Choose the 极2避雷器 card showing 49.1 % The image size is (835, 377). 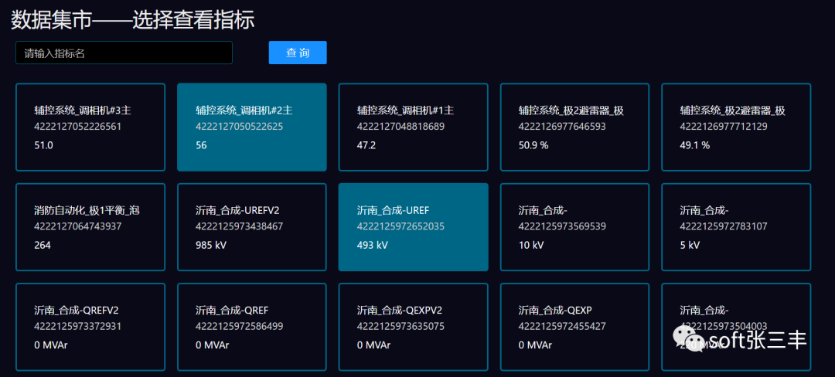[736, 127]
